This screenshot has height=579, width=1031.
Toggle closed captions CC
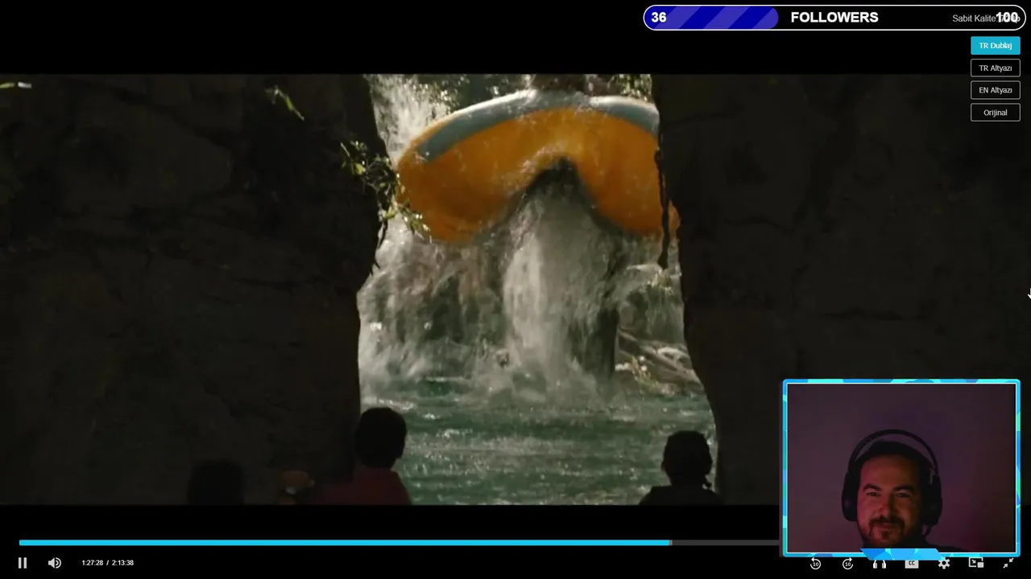(912, 564)
